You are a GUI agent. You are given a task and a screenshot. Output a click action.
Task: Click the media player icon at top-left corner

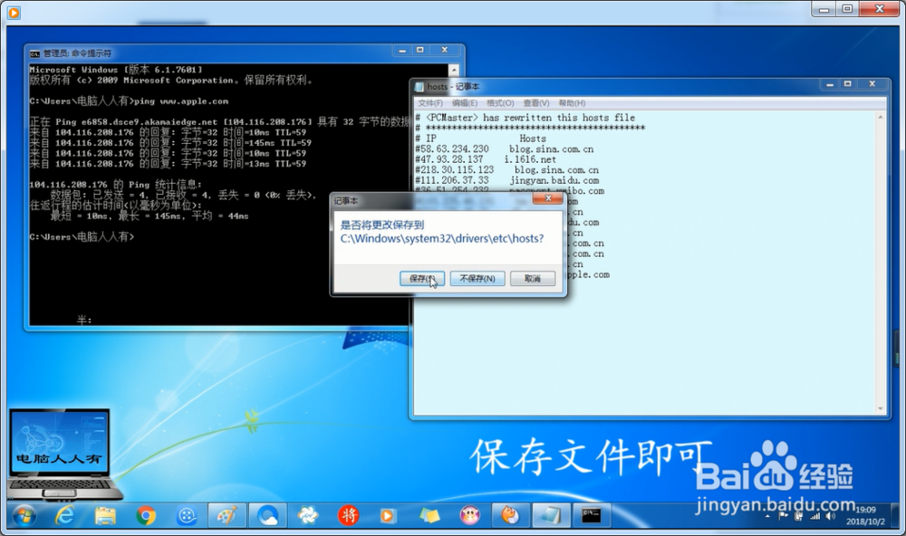pyautogui.click(x=14, y=12)
